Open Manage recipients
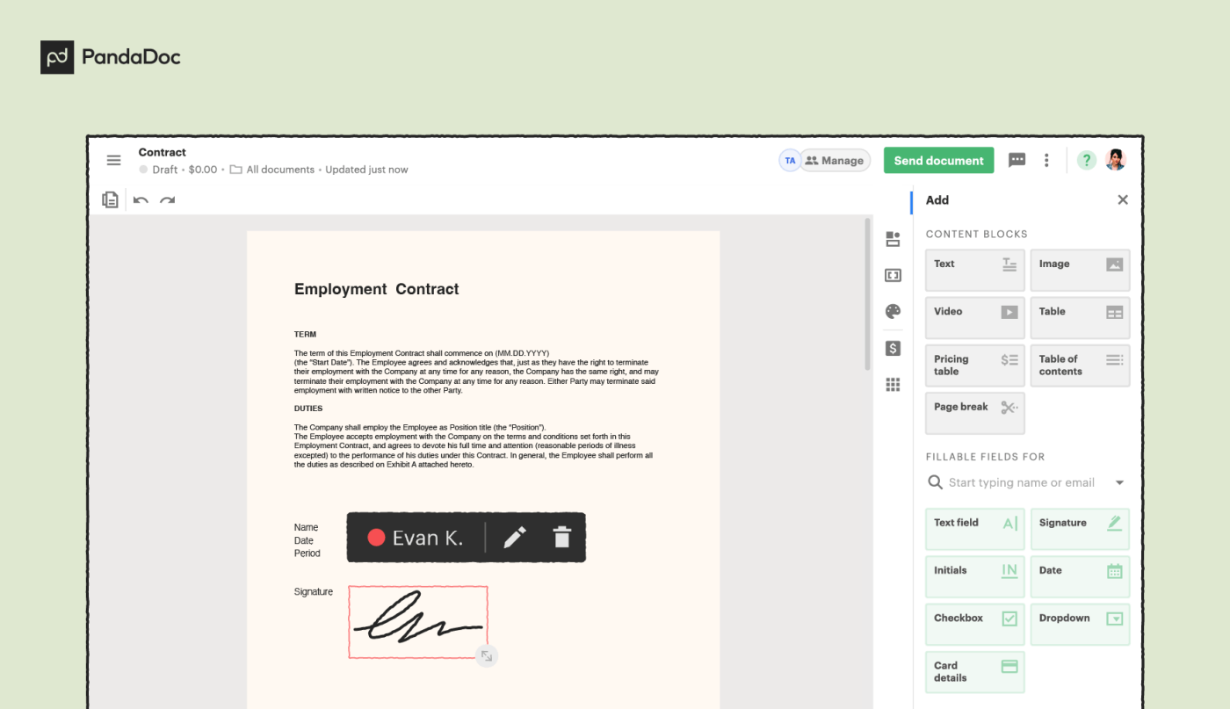The height and width of the screenshot is (709, 1230). click(835, 160)
